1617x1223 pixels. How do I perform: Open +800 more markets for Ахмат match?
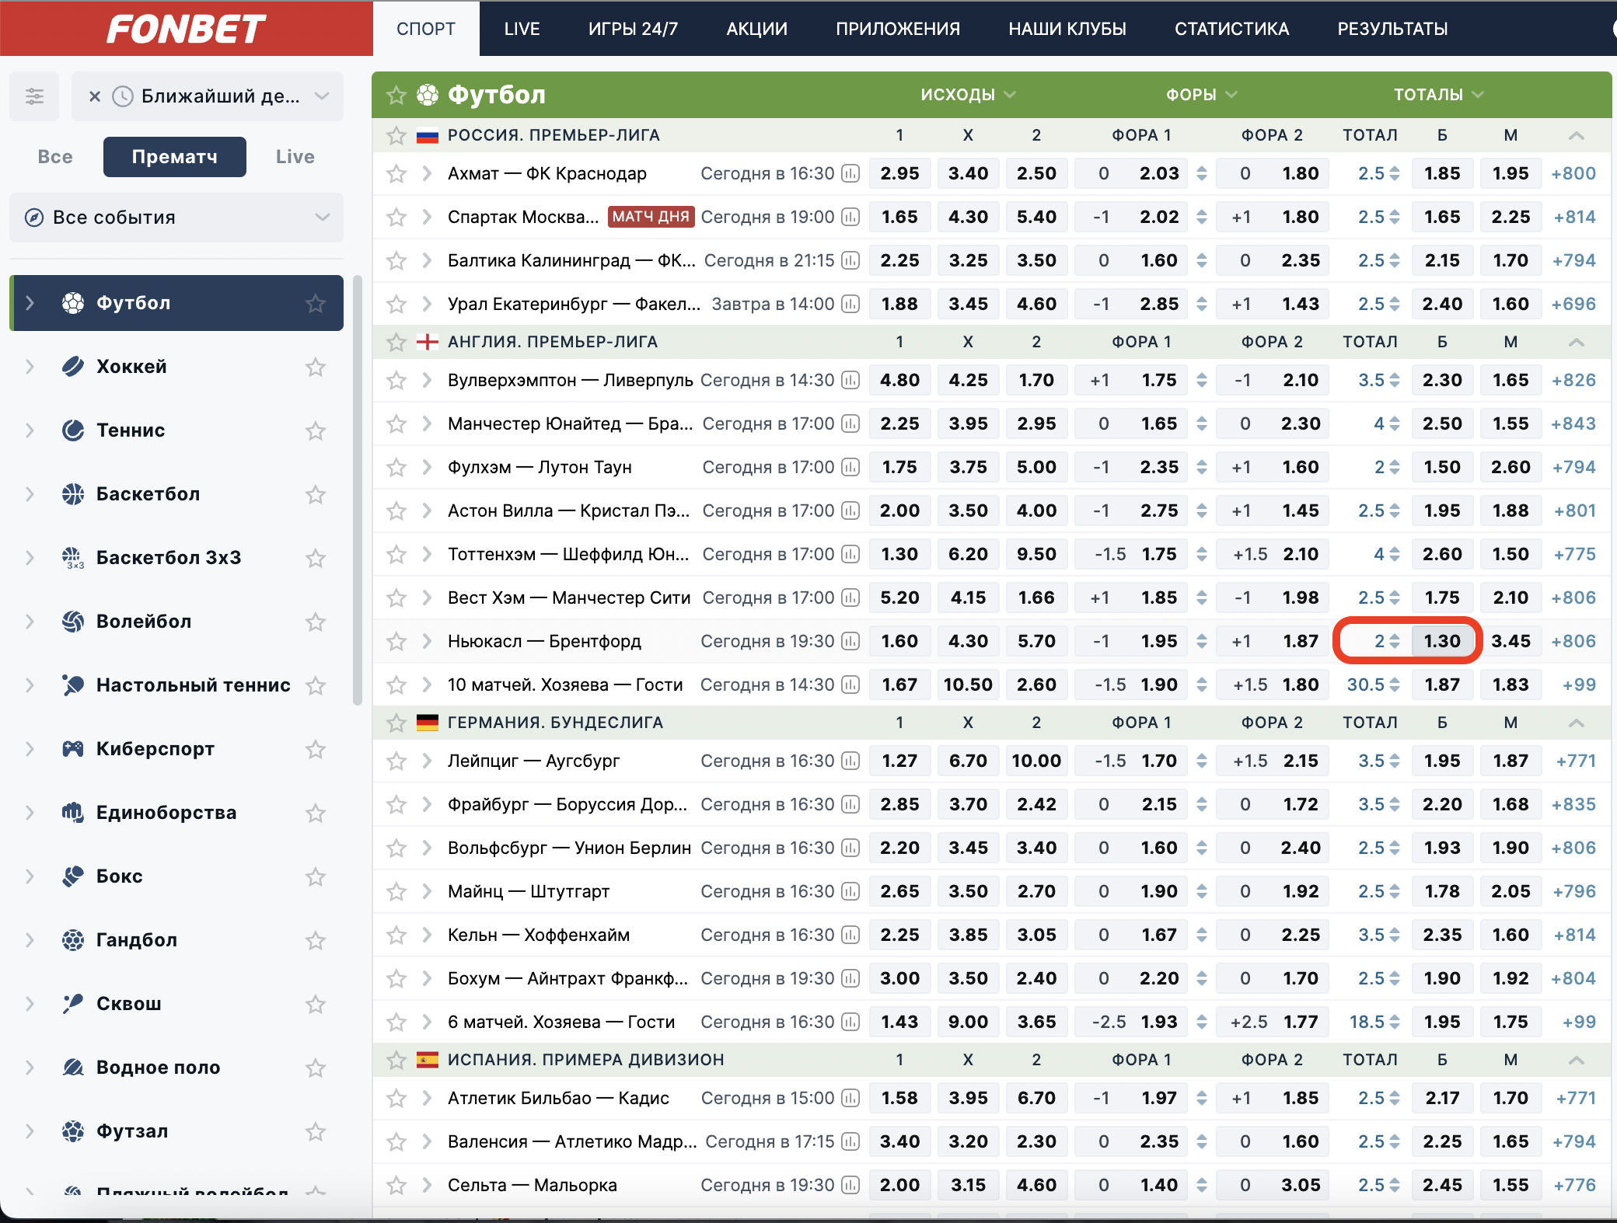point(1573,173)
